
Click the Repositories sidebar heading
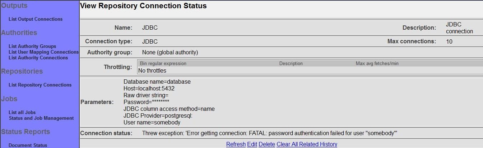click(22, 71)
